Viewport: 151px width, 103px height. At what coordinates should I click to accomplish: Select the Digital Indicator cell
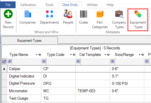(24, 76)
